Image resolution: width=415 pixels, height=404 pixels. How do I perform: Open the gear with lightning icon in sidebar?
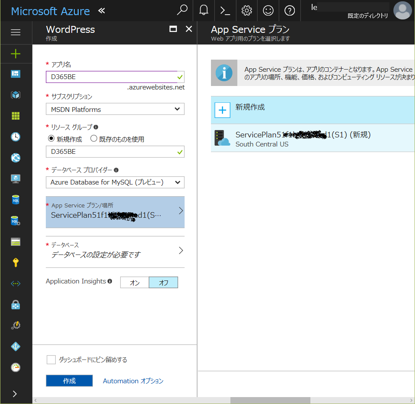(16, 325)
